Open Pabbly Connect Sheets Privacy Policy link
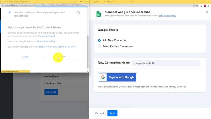Screen dimensions: 211x119 45,47
